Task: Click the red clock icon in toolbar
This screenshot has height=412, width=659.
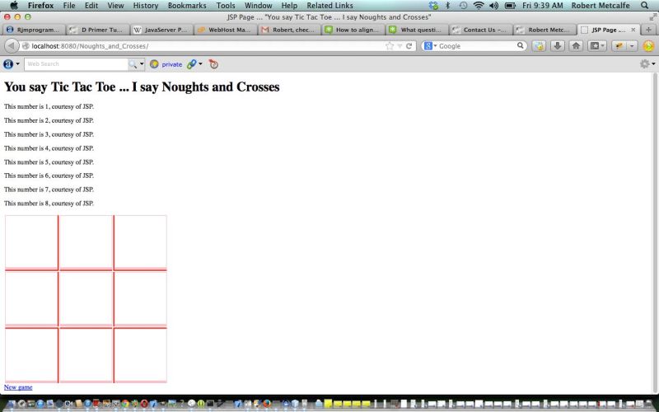Action: click(213, 64)
